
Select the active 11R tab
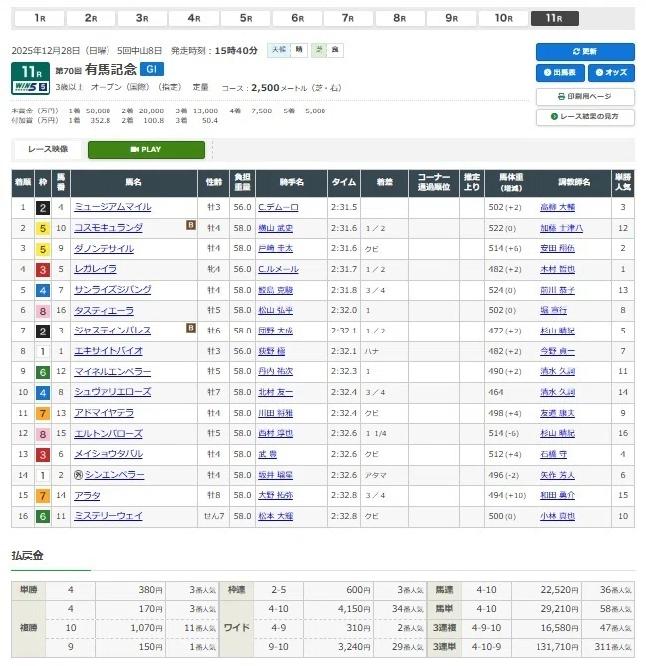click(554, 18)
